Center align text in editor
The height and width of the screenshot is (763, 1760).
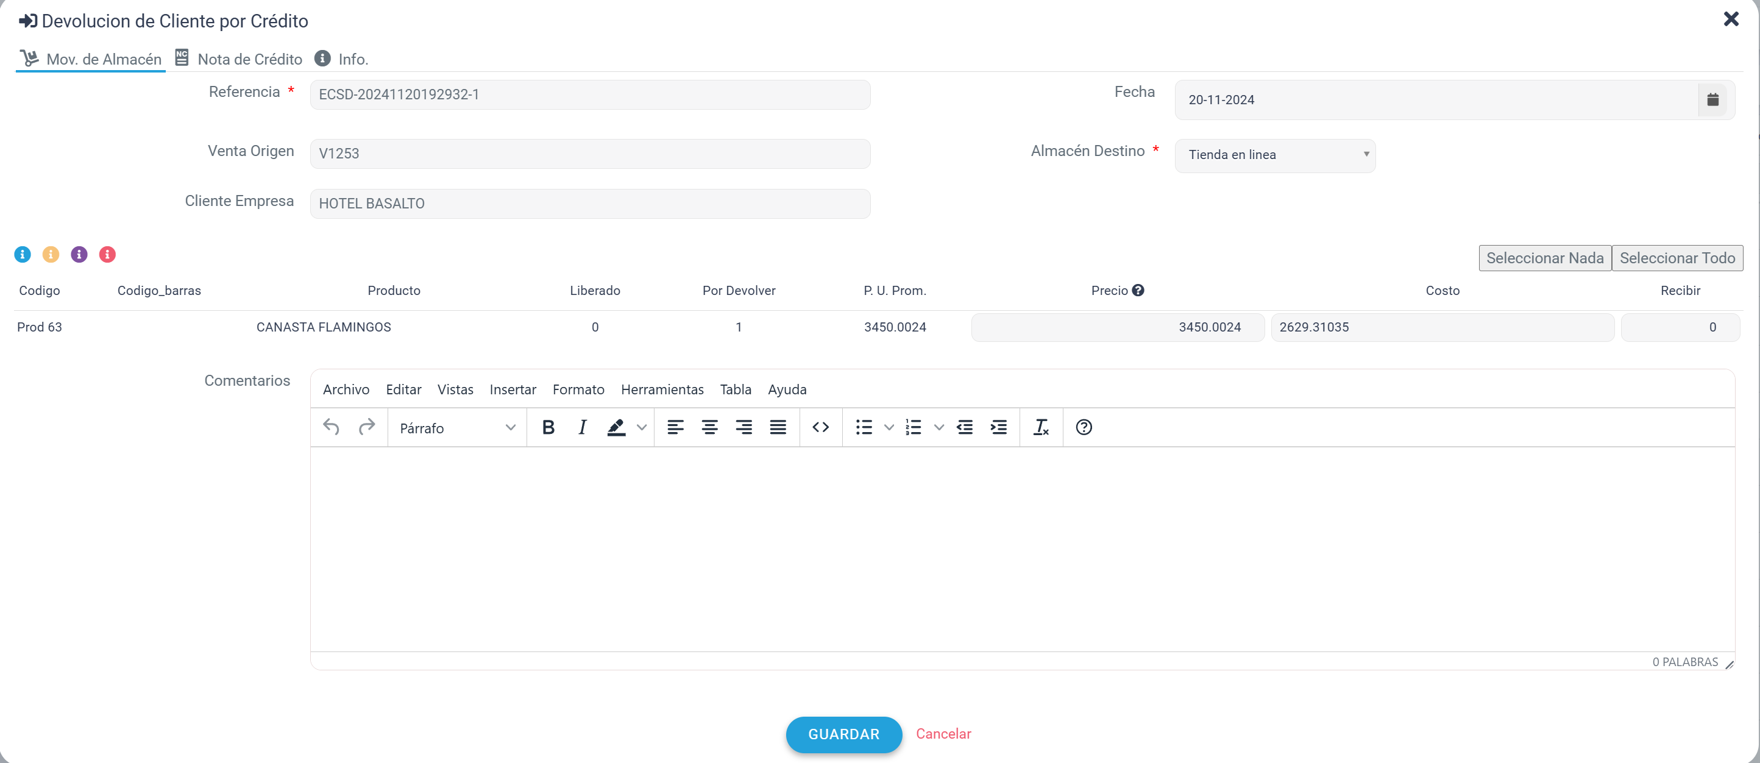coord(709,427)
